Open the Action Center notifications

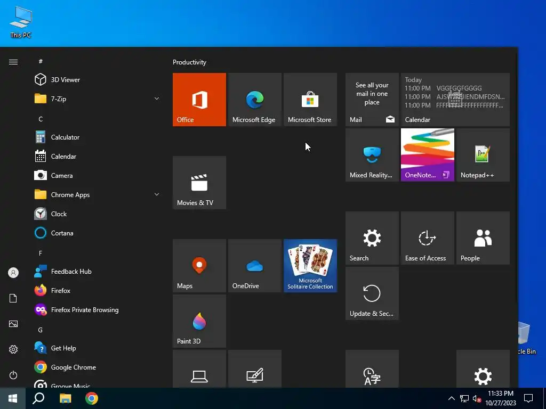528,398
